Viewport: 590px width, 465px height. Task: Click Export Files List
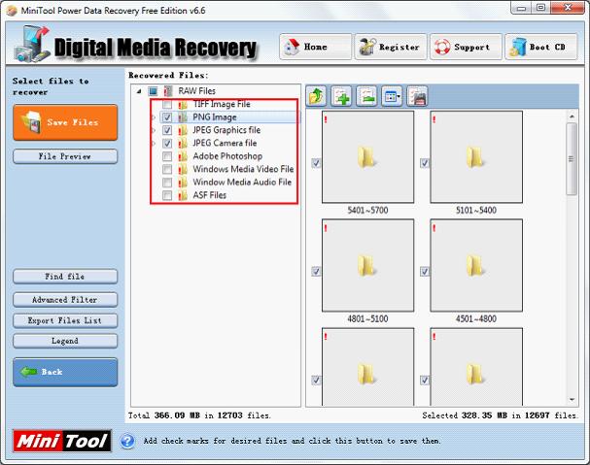(x=65, y=320)
